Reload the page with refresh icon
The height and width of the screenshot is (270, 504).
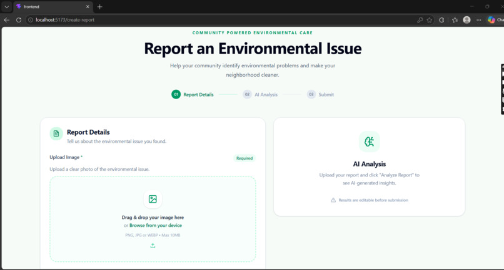[19, 20]
